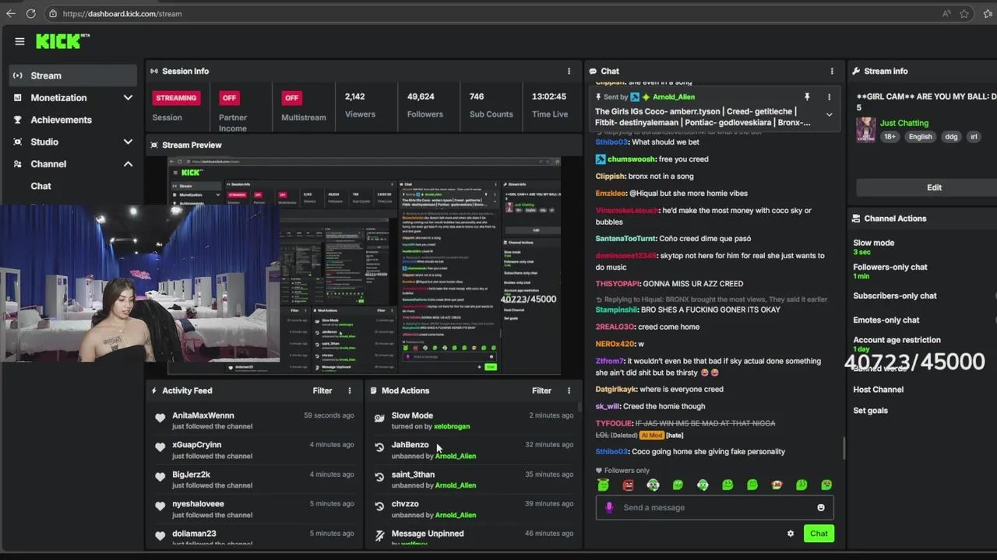Click the Edit stream info button
The height and width of the screenshot is (560, 997).
(934, 187)
